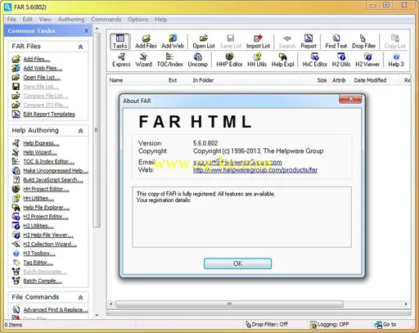Launch the H2 Viewer toolbar icon
Screen dimensions: 419x333
click(x=367, y=60)
